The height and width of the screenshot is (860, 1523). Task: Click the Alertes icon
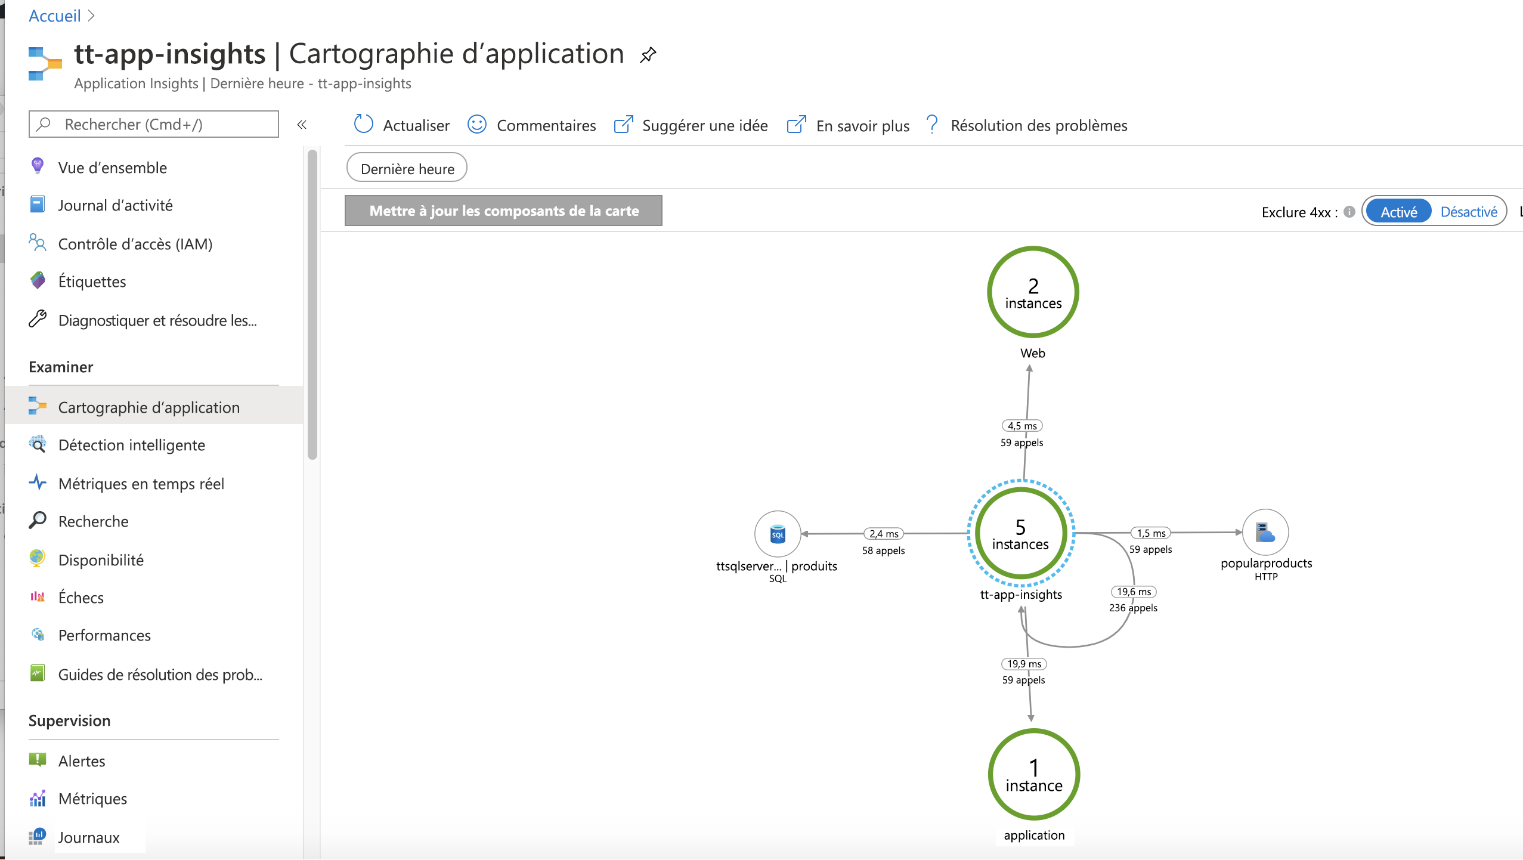[x=38, y=760]
